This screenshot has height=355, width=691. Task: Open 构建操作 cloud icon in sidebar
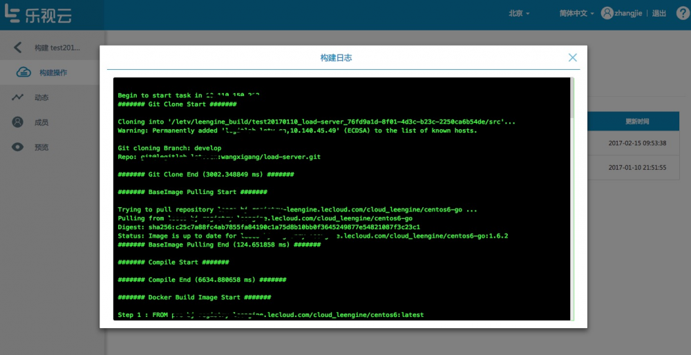point(23,73)
